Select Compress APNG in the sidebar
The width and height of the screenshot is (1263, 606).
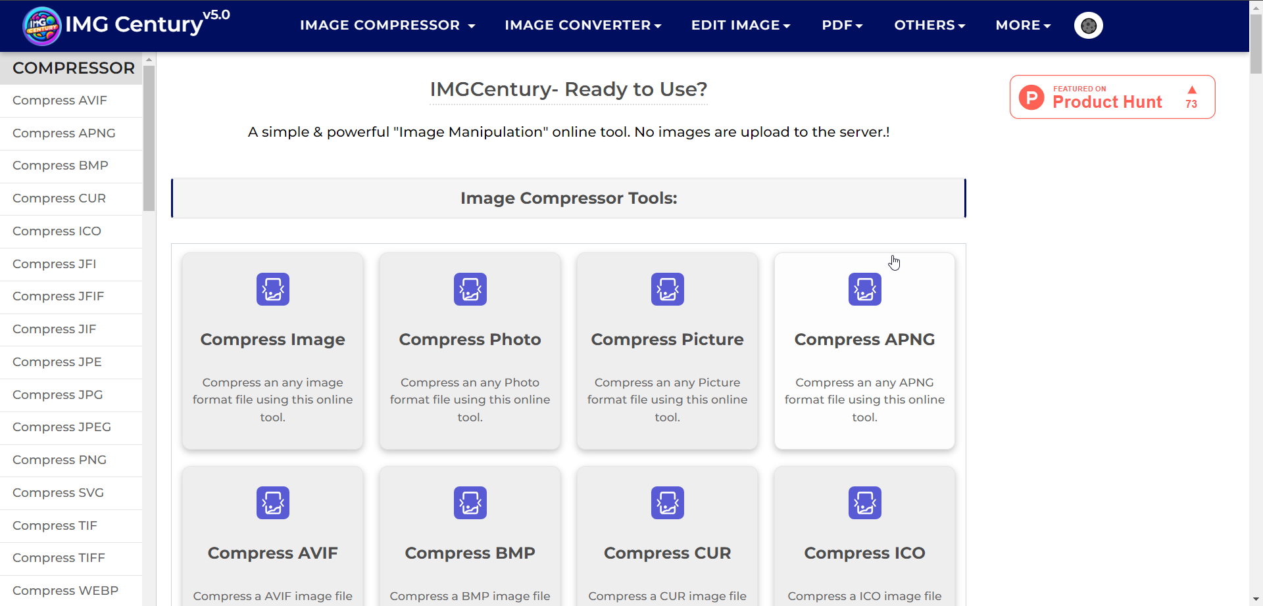(x=71, y=133)
